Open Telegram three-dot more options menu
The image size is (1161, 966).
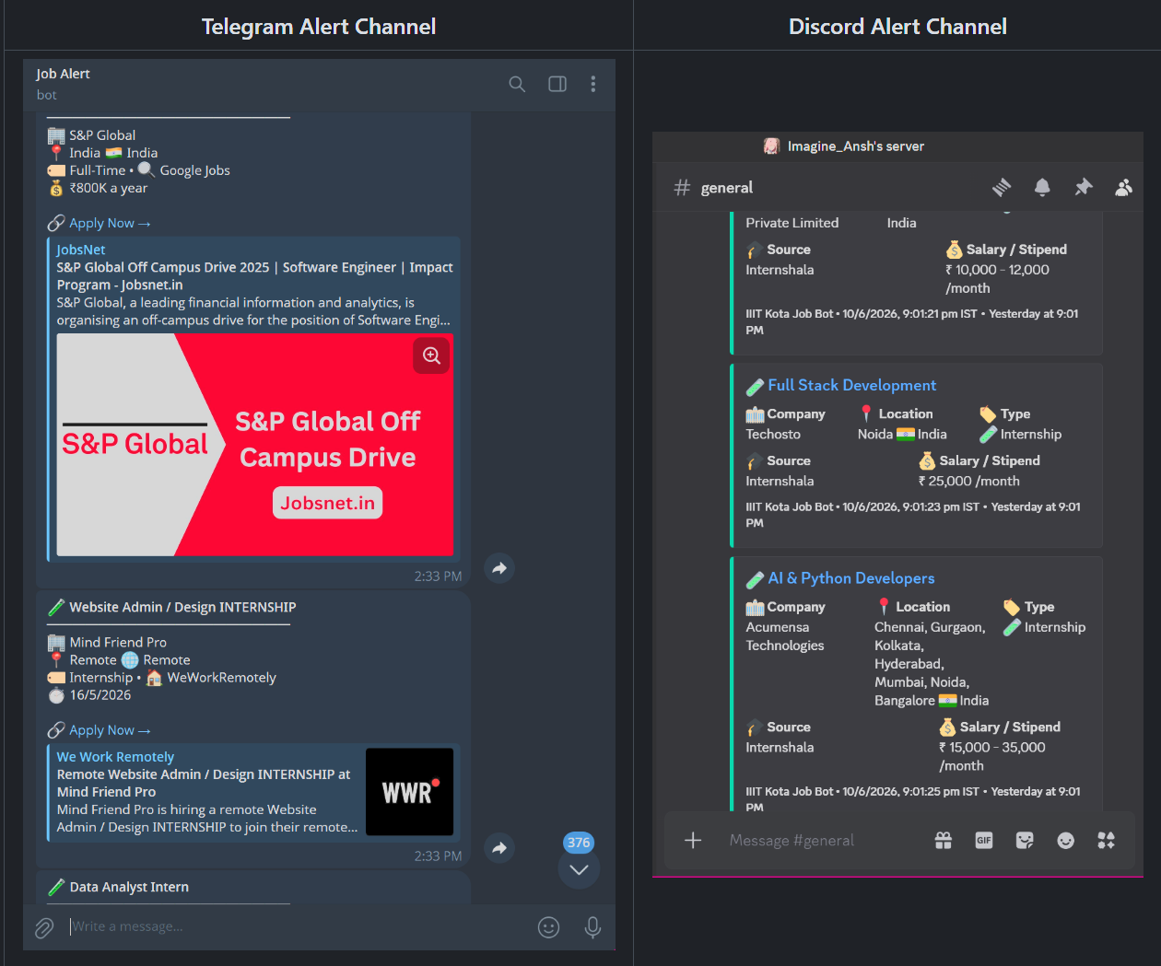click(x=593, y=84)
